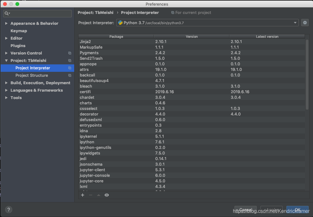Click copy icon beside Project Structure

pos(70,75)
